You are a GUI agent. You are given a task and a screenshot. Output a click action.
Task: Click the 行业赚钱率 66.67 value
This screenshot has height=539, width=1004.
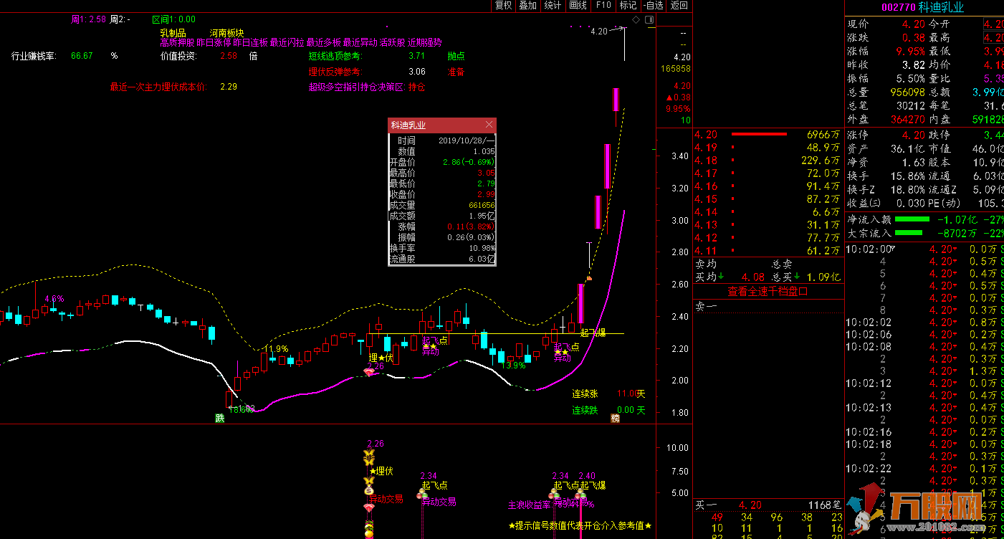click(82, 56)
